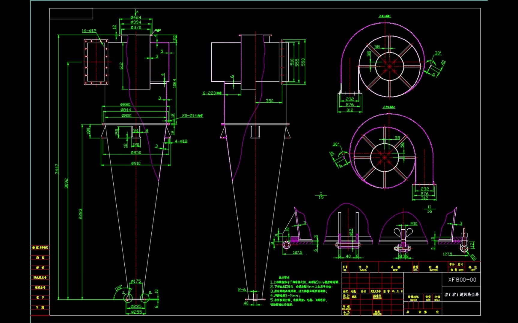Select the 555 dimension on side view

pyautogui.click(x=297, y=62)
